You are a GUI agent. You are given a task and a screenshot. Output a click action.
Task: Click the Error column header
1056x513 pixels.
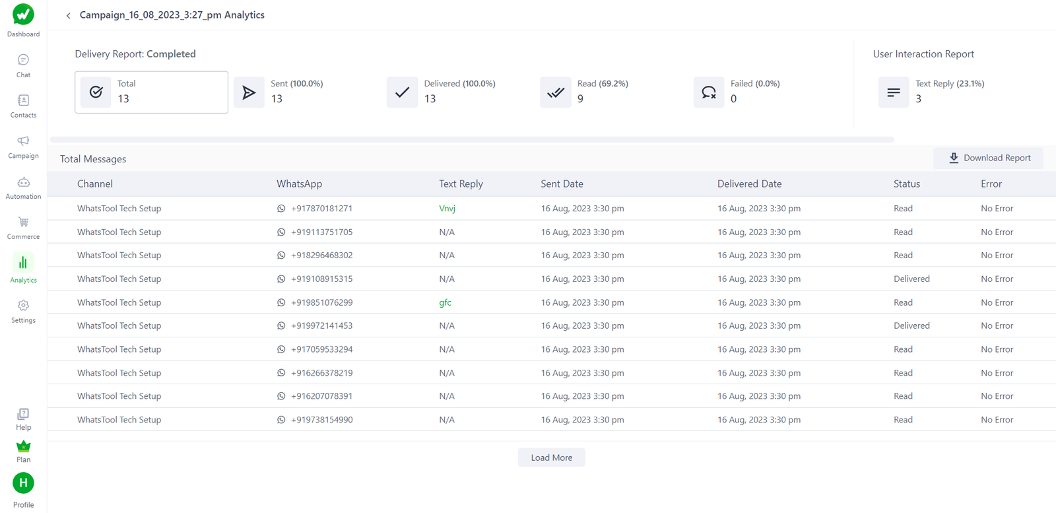(991, 184)
